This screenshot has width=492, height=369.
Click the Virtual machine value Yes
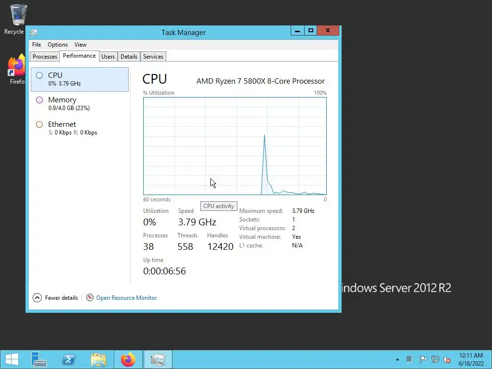pos(296,237)
